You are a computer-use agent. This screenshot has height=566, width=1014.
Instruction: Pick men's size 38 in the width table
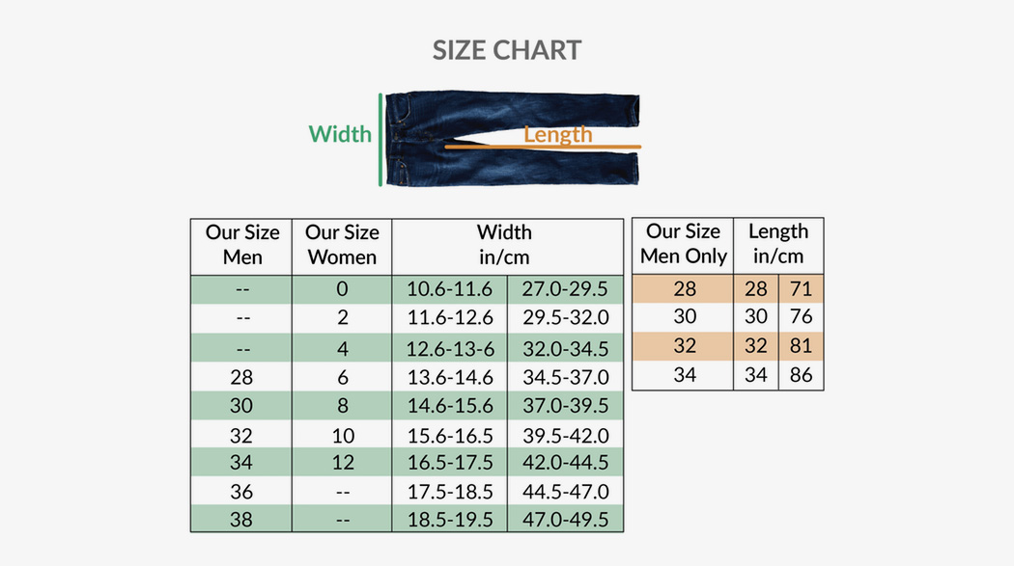coord(242,520)
